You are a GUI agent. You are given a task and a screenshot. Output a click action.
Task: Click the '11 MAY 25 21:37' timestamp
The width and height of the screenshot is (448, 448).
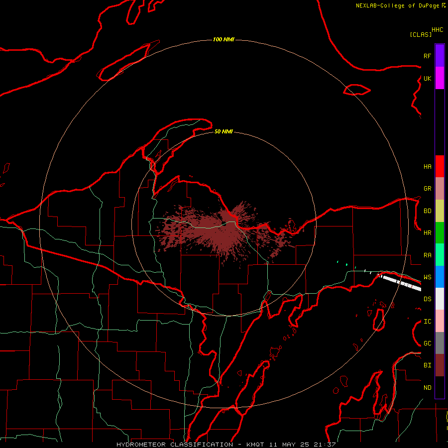pyautogui.click(x=302, y=445)
